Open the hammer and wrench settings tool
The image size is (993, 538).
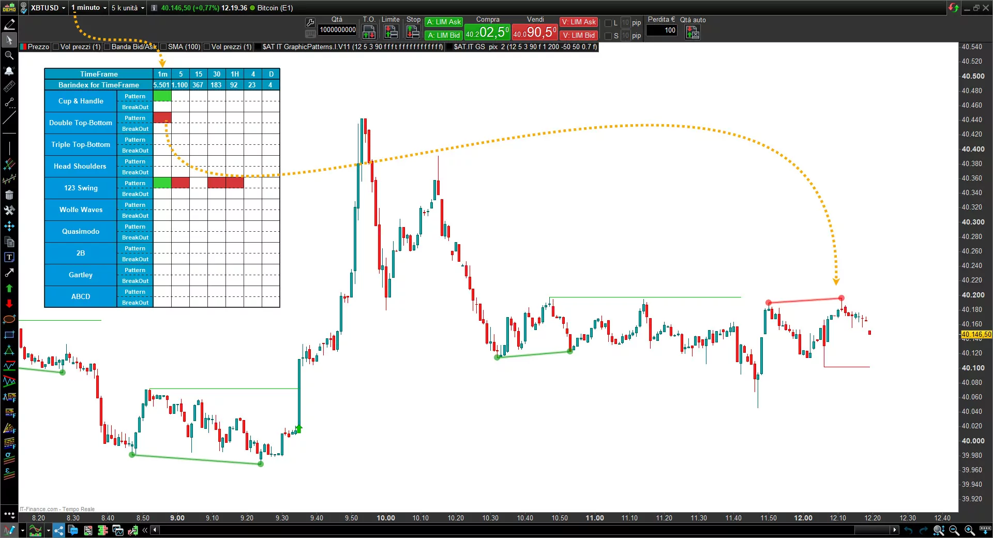pyautogui.click(x=9, y=211)
